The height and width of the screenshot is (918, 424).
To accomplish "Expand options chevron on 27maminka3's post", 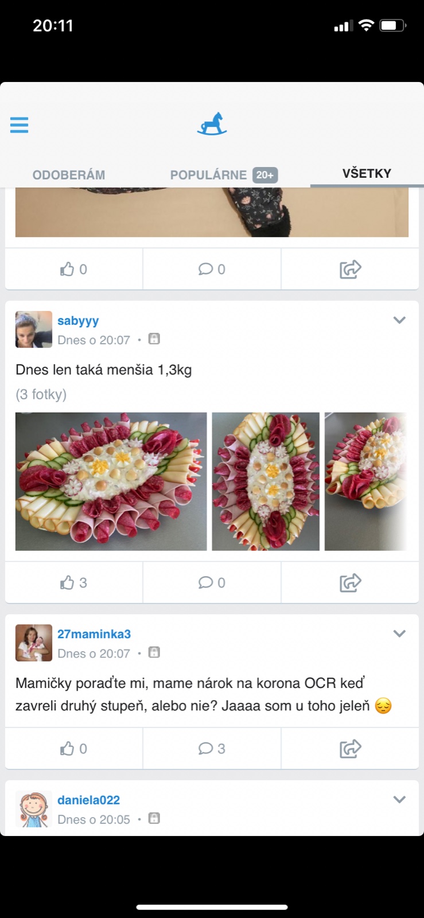I will [x=399, y=633].
